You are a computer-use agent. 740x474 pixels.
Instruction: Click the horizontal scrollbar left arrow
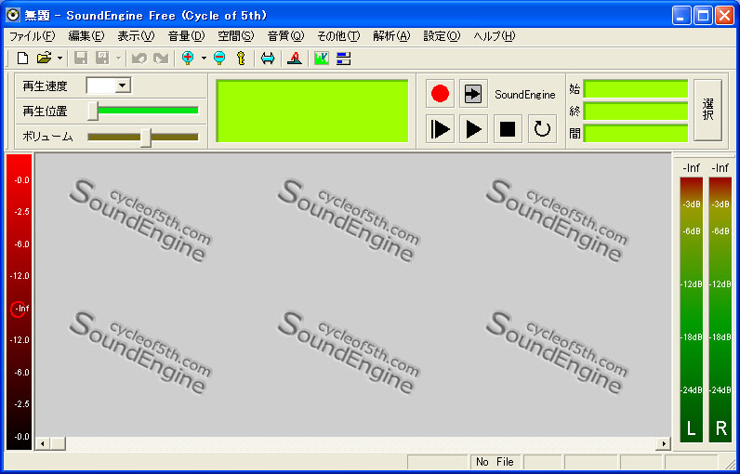click(x=42, y=443)
